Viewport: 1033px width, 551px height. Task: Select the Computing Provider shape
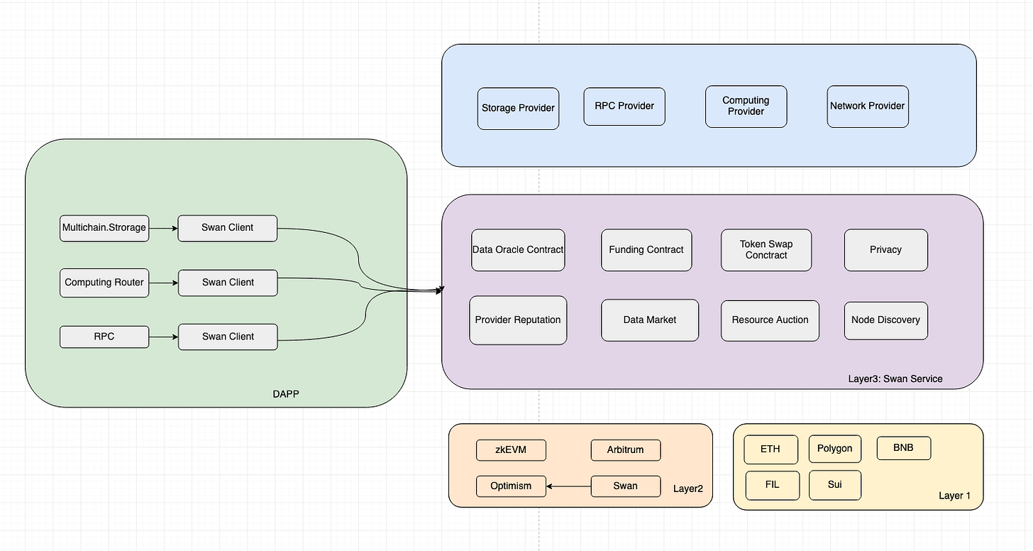[746, 107]
